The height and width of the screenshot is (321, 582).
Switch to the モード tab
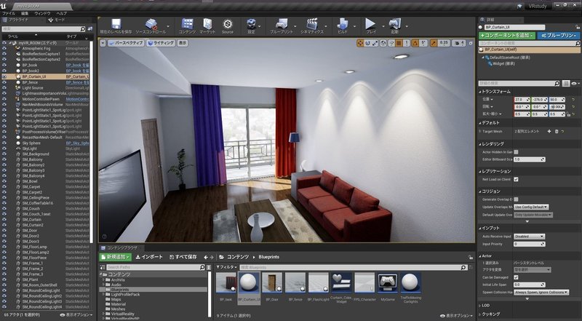click(x=60, y=20)
